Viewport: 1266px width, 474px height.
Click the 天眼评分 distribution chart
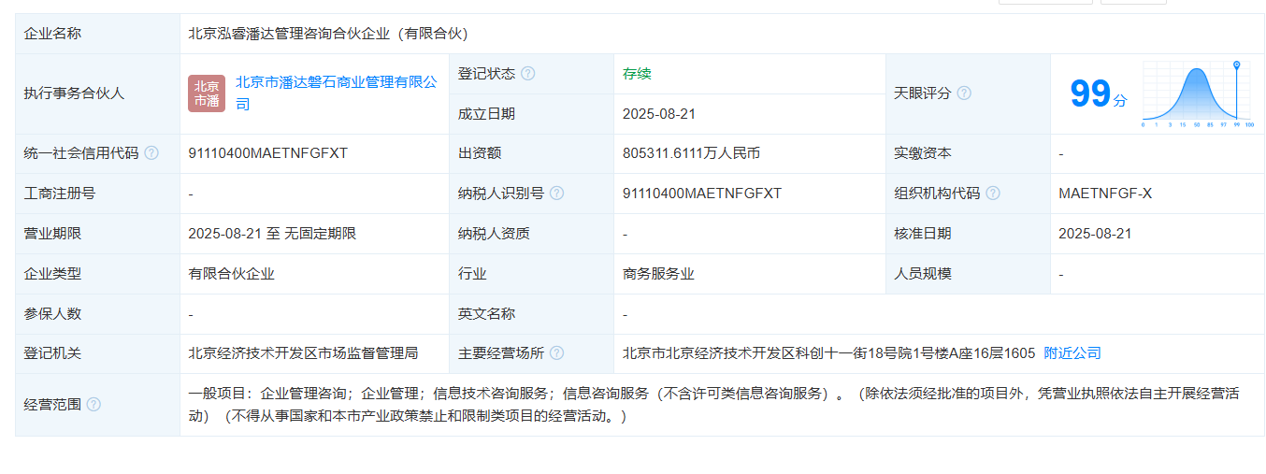tap(1198, 93)
